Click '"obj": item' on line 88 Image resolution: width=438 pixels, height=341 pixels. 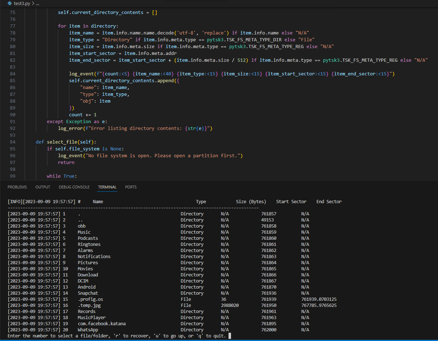(x=95, y=101)
